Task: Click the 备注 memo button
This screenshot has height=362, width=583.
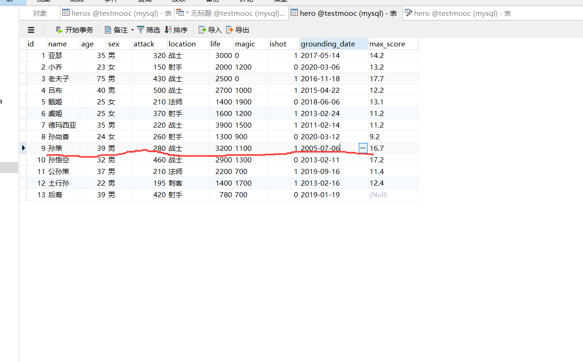Action: click(x=116, y=30)
